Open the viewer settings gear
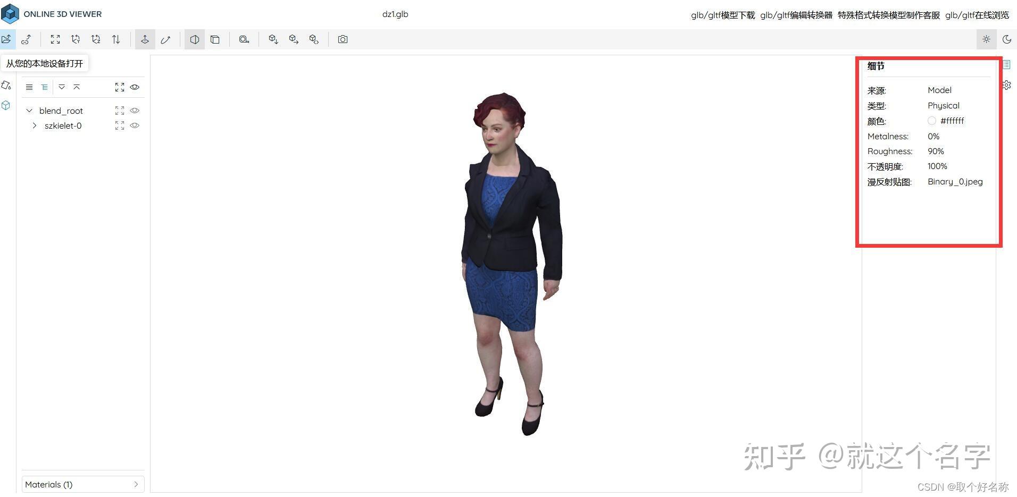Image resolution: width=1017 pixels, height=497 pixels. click(x=1006, y=85)
